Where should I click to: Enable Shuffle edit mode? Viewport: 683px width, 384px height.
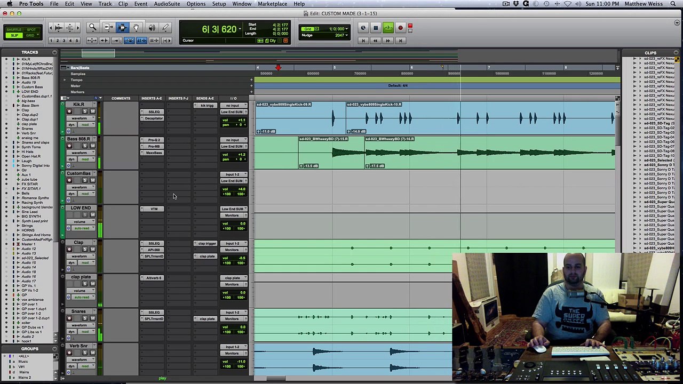click(14, 29)
